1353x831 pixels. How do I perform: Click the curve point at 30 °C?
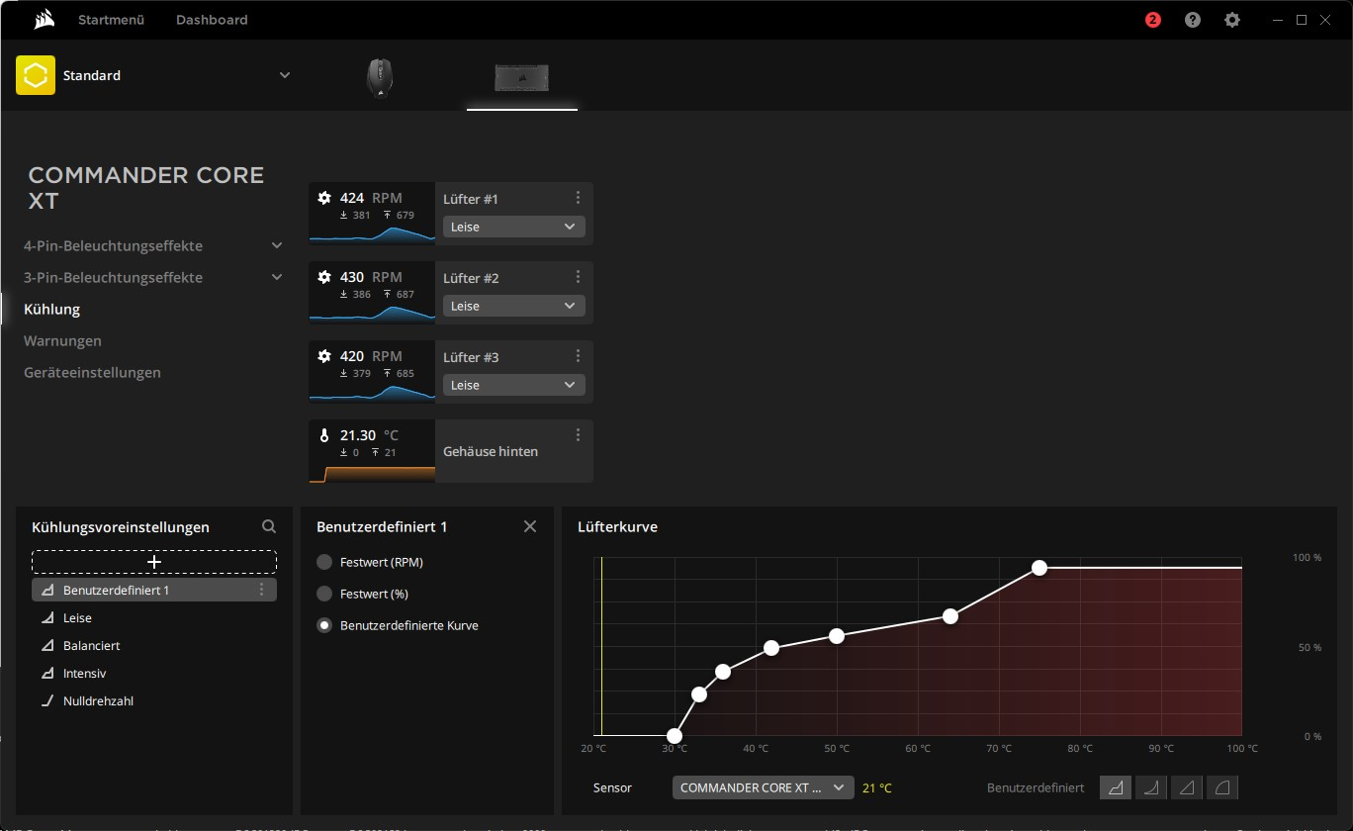click(675, 736)
